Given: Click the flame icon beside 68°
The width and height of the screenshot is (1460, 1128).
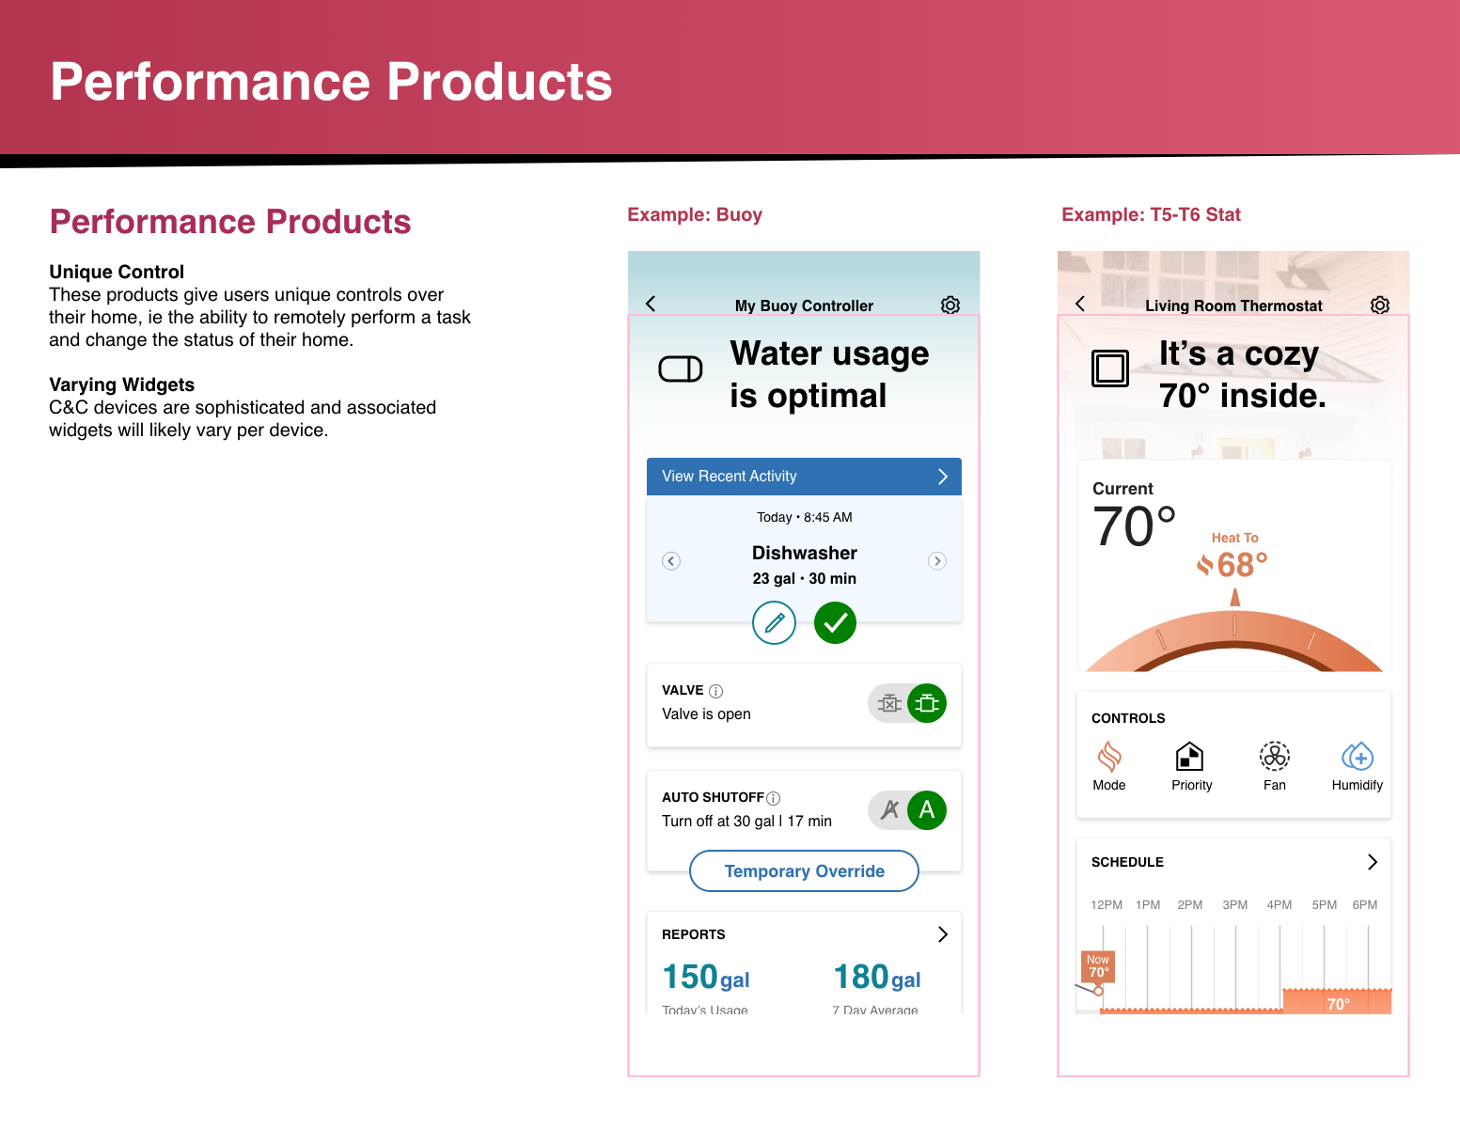Looking at the screenshot, I should [x=1204, y=565].
